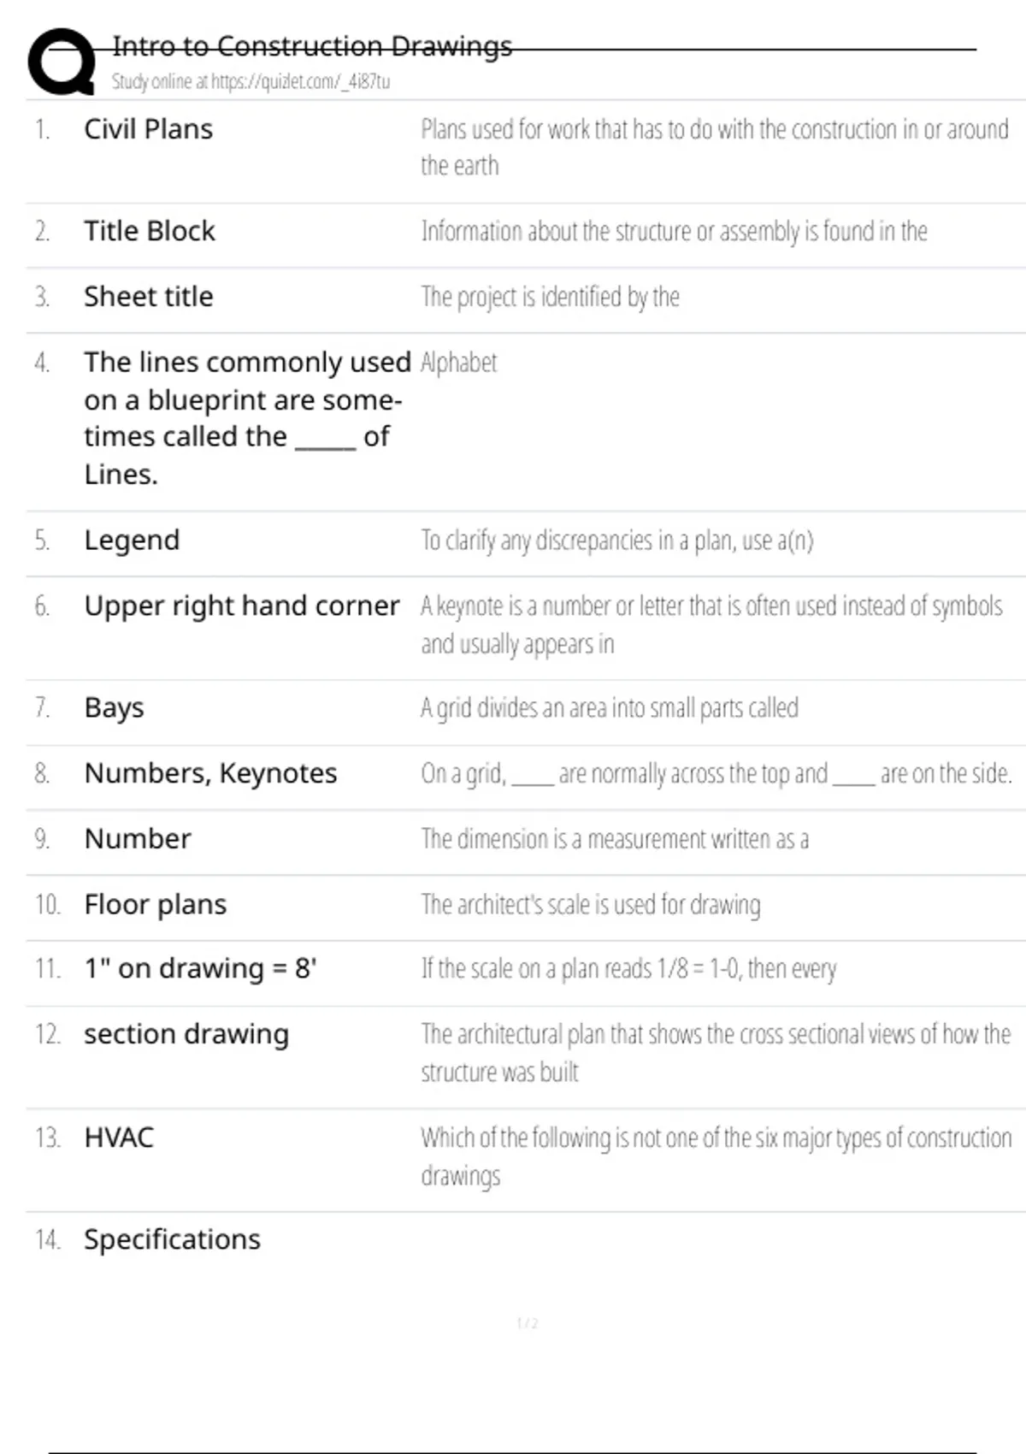This screenshot has height=1454, width=1026.
Task: Click the Alphabet definition text
Action: click(x=458, y=363)
